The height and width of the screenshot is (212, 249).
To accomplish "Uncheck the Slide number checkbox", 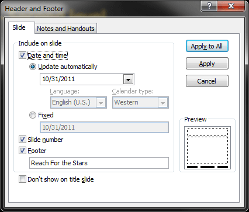I will 22,140.
